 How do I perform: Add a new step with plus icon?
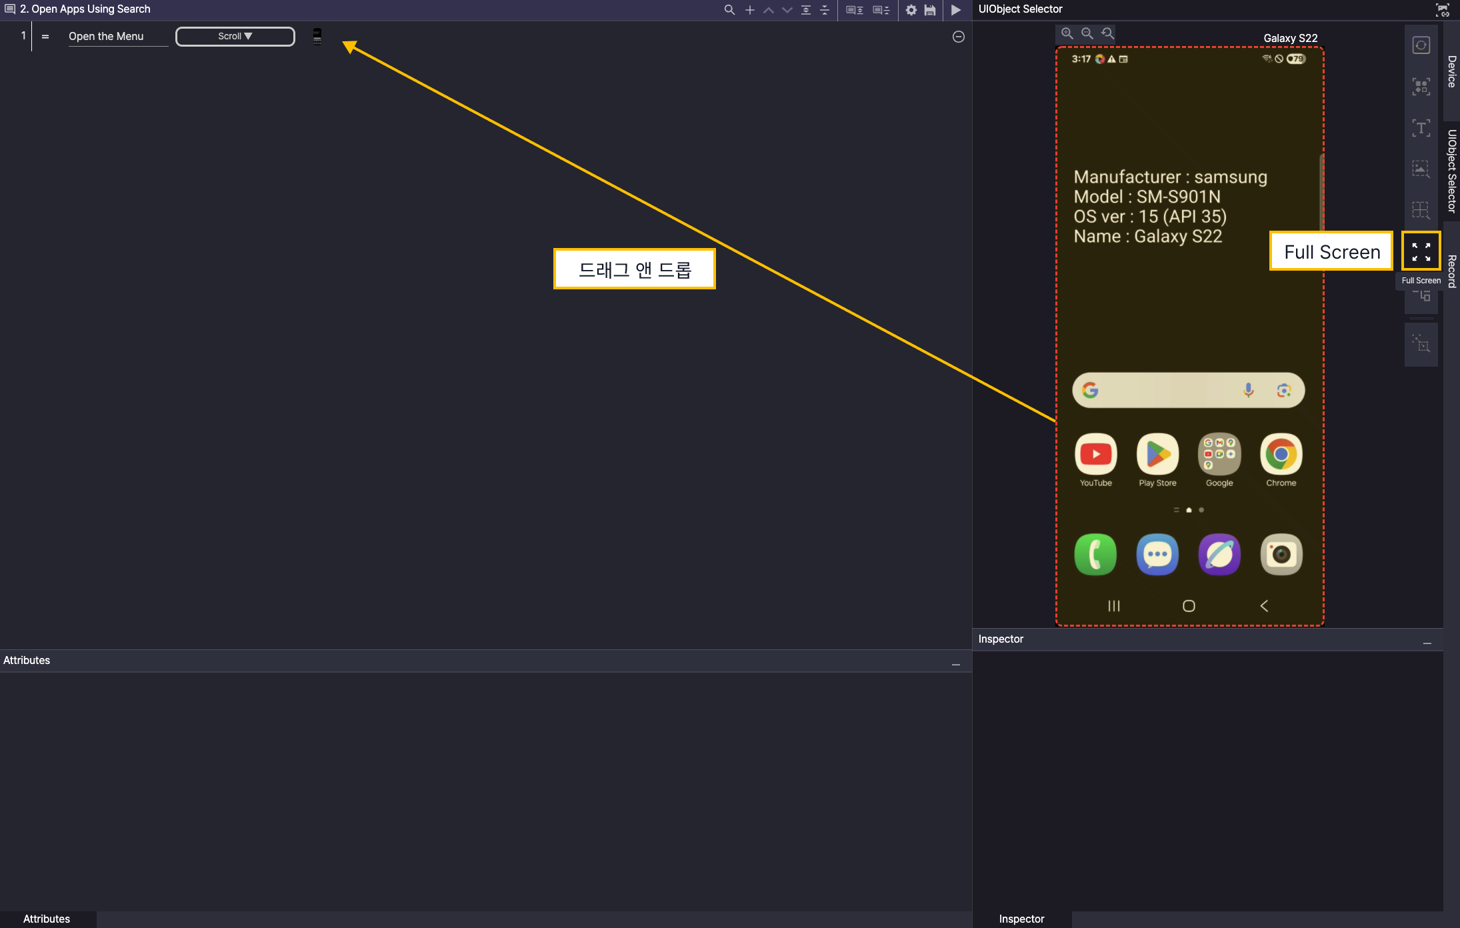pos(749,10)
